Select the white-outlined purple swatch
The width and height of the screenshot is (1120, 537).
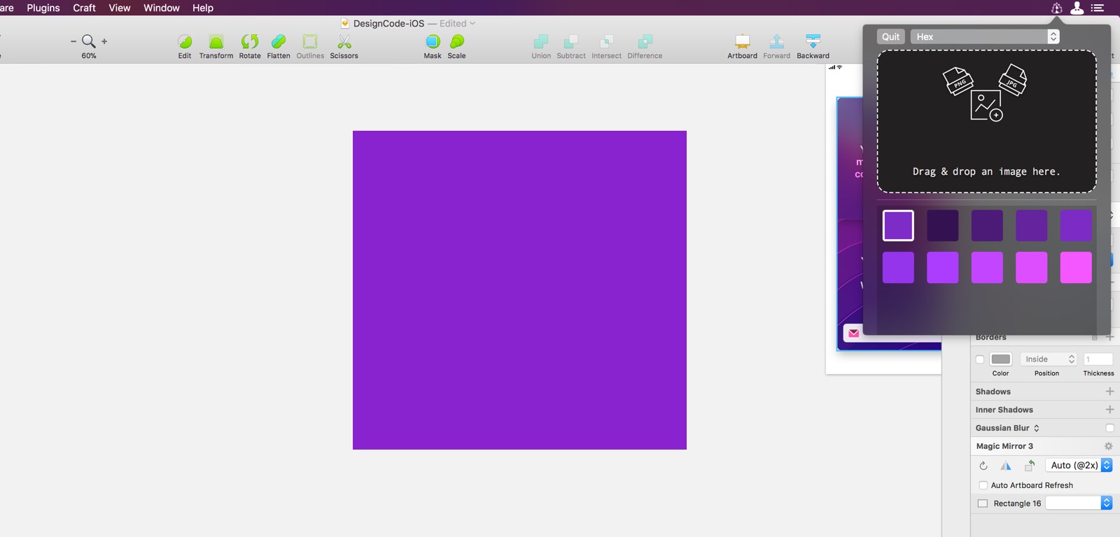(898, 225)
